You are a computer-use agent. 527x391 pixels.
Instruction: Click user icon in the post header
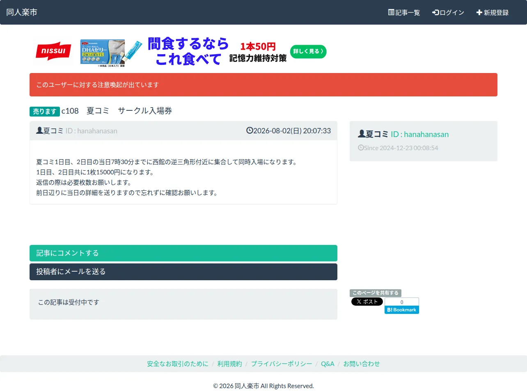39,130
